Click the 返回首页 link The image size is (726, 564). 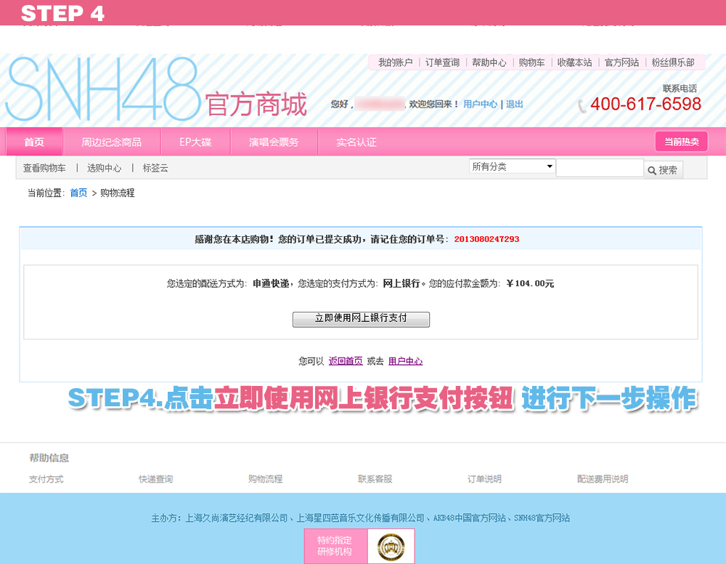346,361
